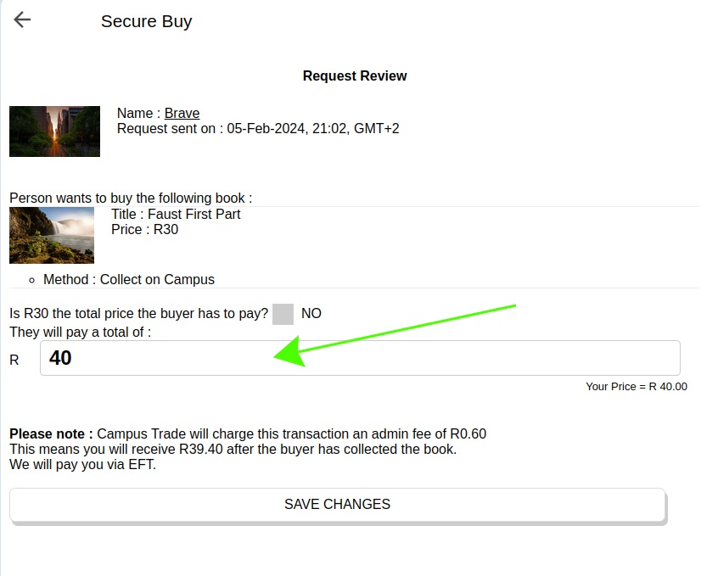Viewport: 701px width, 576px height.
Task: Click the We will pay you via EFT text
Action: point(83,465)
